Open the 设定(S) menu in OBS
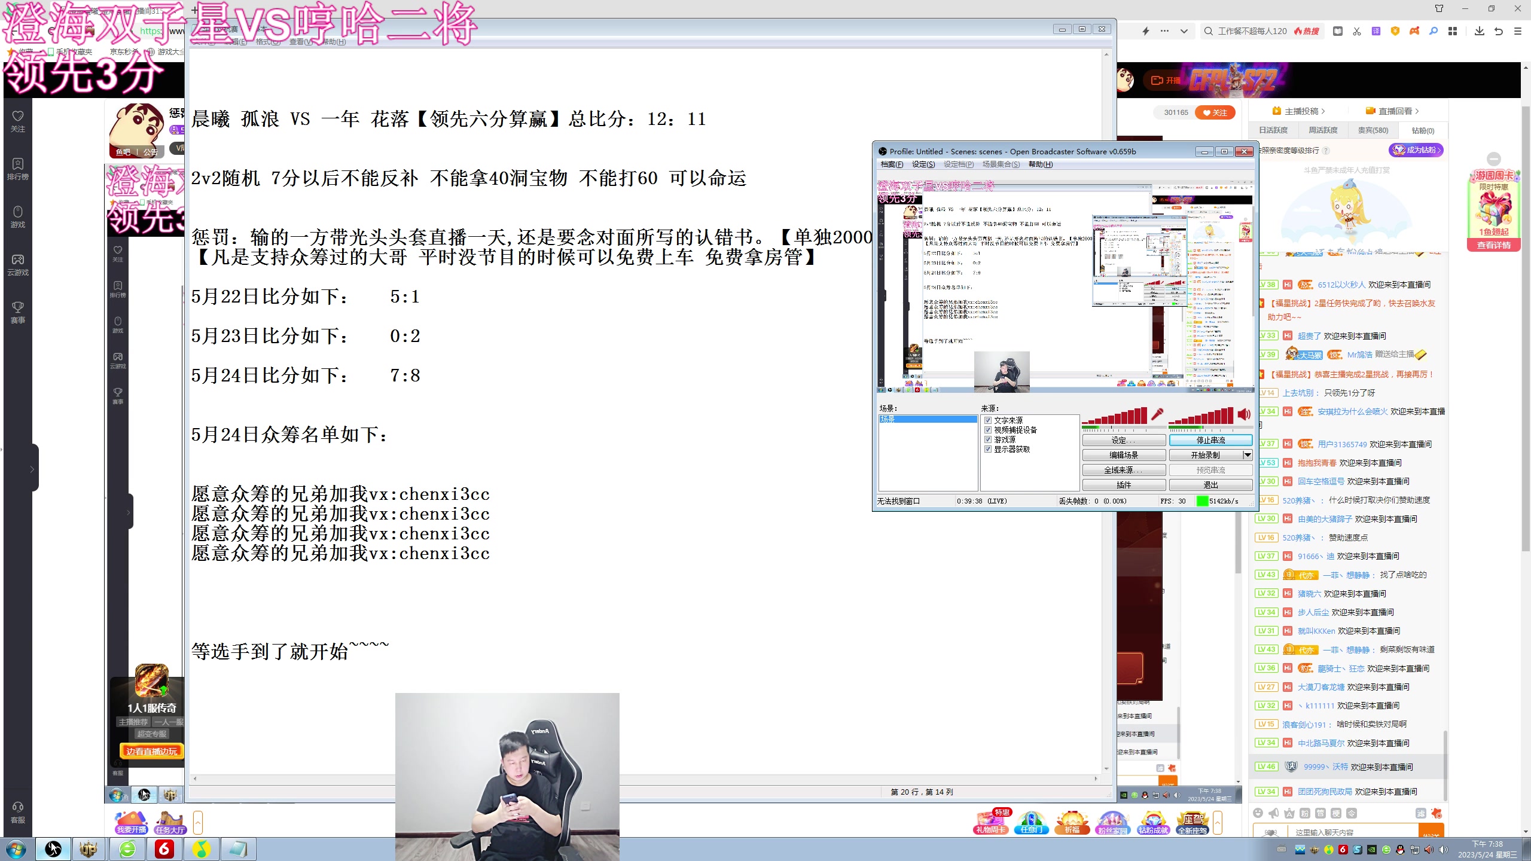 (x=923, y=164)
